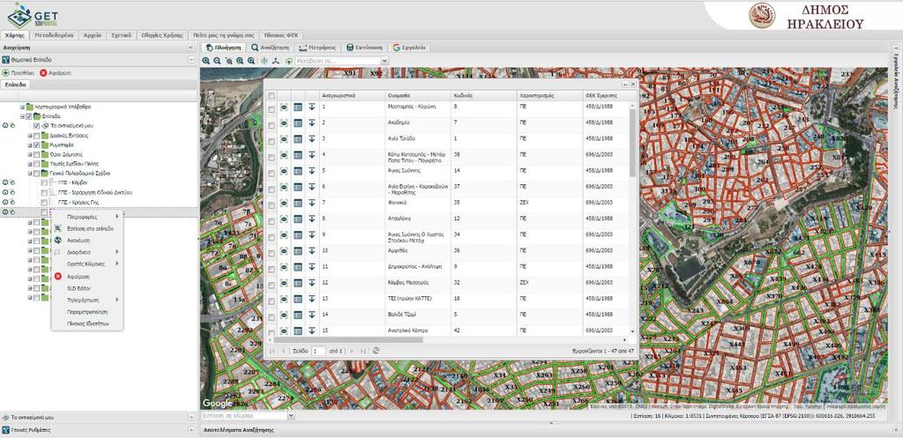The width and height of the screenshot is (903, 438).
Task: Click the light-blue vertical bars toolbar icon
Action: 265,61
